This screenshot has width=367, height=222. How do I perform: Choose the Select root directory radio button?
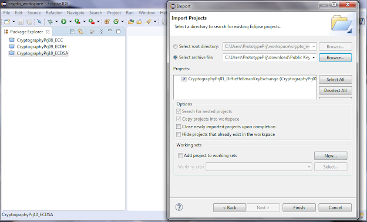(176, 46)
